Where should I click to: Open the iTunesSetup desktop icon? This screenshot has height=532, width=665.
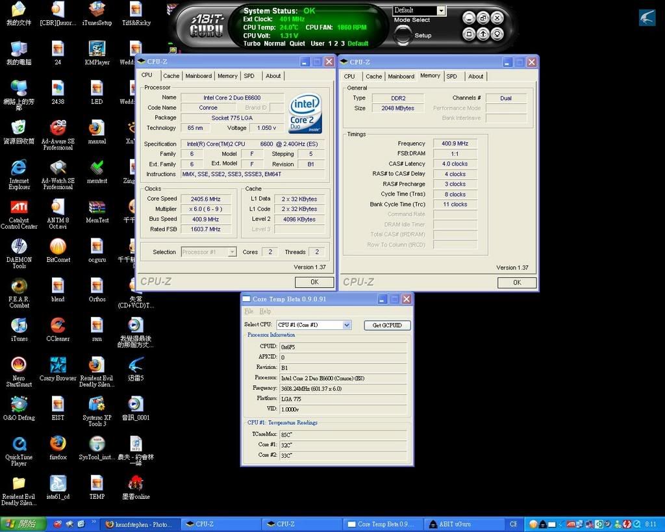coord(97,13)
